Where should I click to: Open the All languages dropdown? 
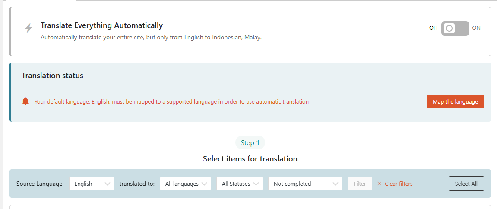(186, 184)
